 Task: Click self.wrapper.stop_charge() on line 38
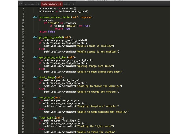(61, 100)
